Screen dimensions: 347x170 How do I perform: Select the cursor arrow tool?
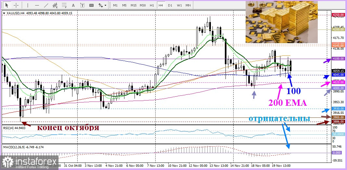[7, 5]
